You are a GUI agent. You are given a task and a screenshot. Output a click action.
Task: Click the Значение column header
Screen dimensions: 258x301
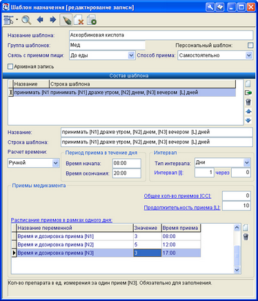point(147,228)
